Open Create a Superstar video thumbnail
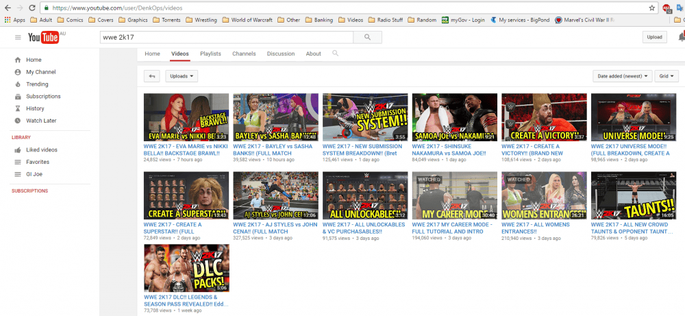685x316 pixels. coord(186,195)
